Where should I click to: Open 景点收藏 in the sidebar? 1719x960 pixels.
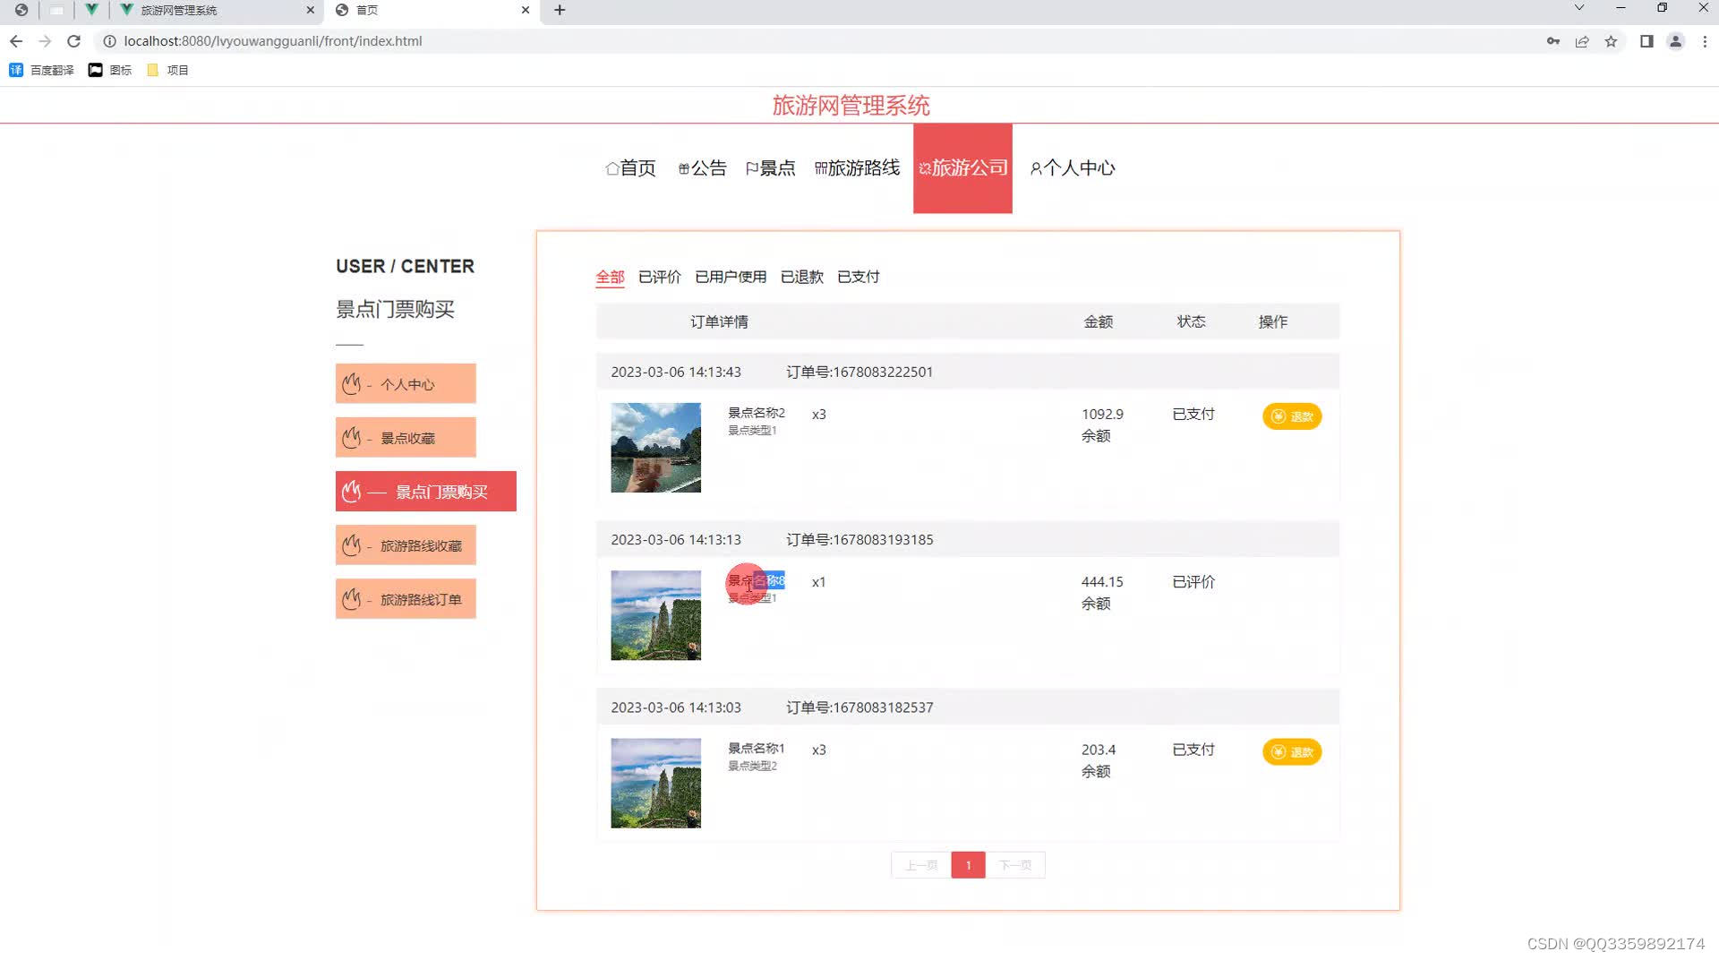[406, 438]
